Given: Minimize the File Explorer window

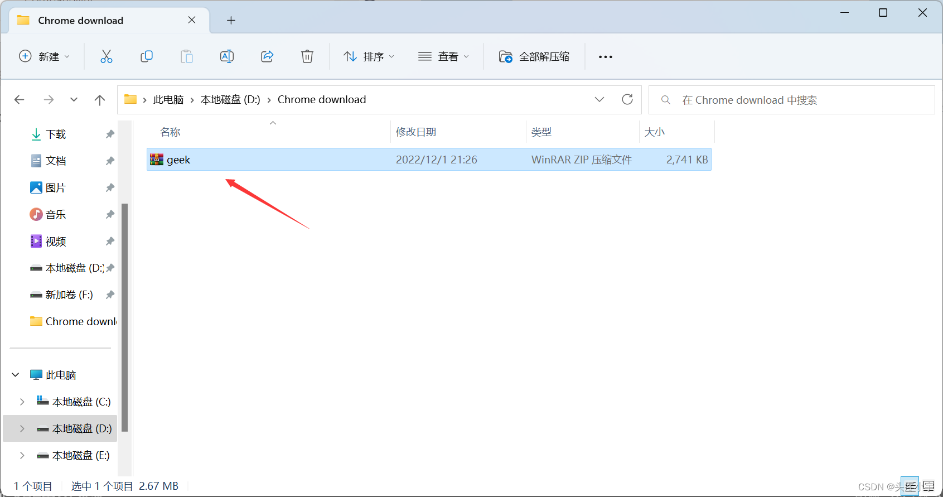Looking at the screenshot, I should pos(845,12).
